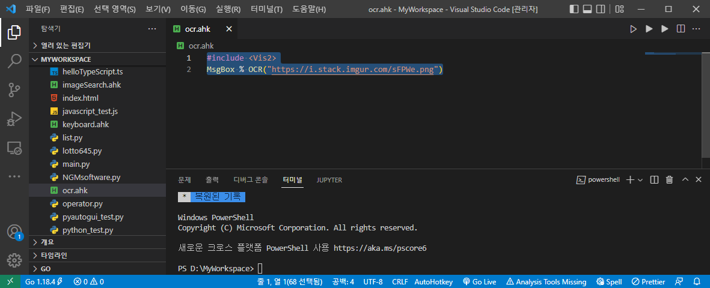
Task: Open the 도움말(H) menu
Action: click(309, 9)
